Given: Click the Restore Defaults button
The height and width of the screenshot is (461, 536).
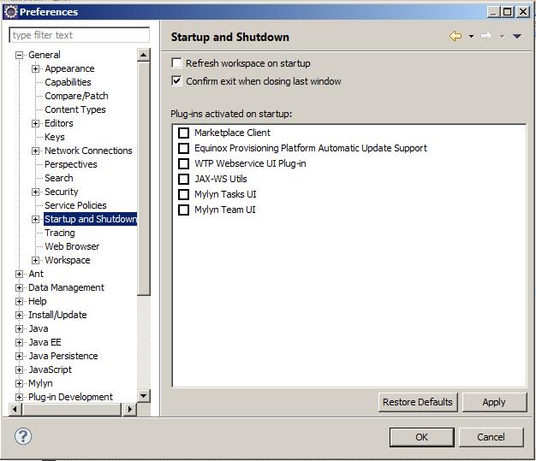Looking at the screenshot, I should coord(417,402).
